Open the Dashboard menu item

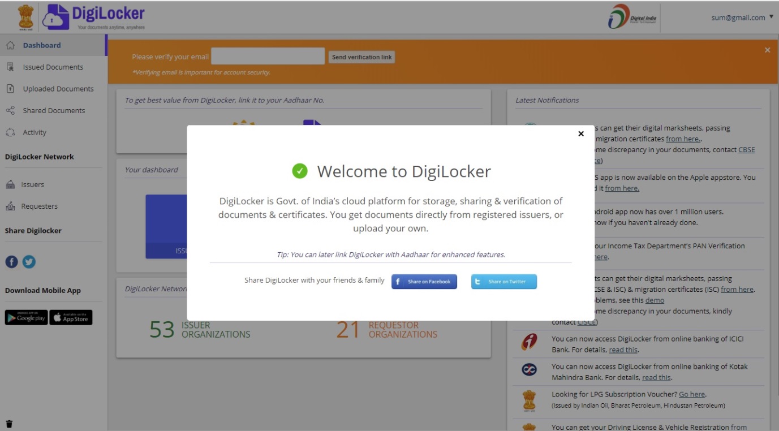point(53,45)
